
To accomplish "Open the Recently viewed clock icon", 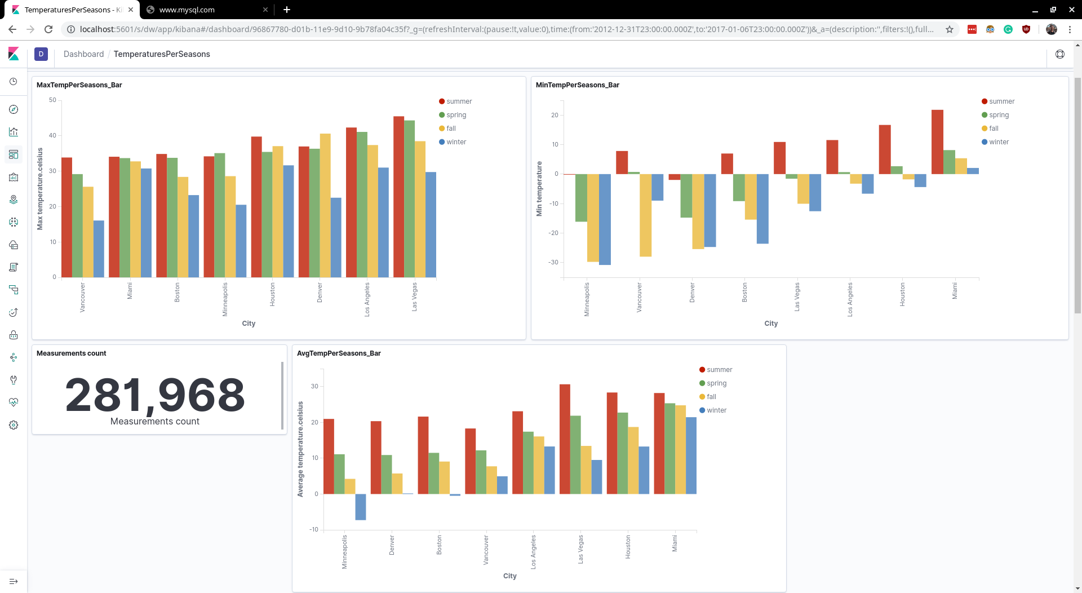I will [14, 82].
